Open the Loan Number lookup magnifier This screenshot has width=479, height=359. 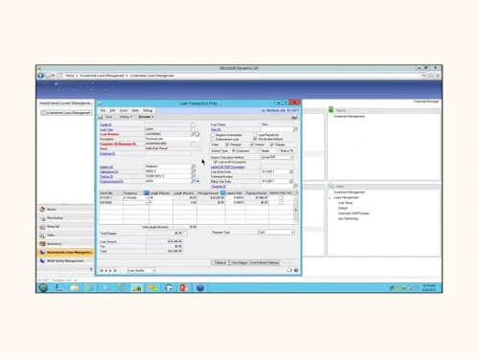tap(194, 134)
